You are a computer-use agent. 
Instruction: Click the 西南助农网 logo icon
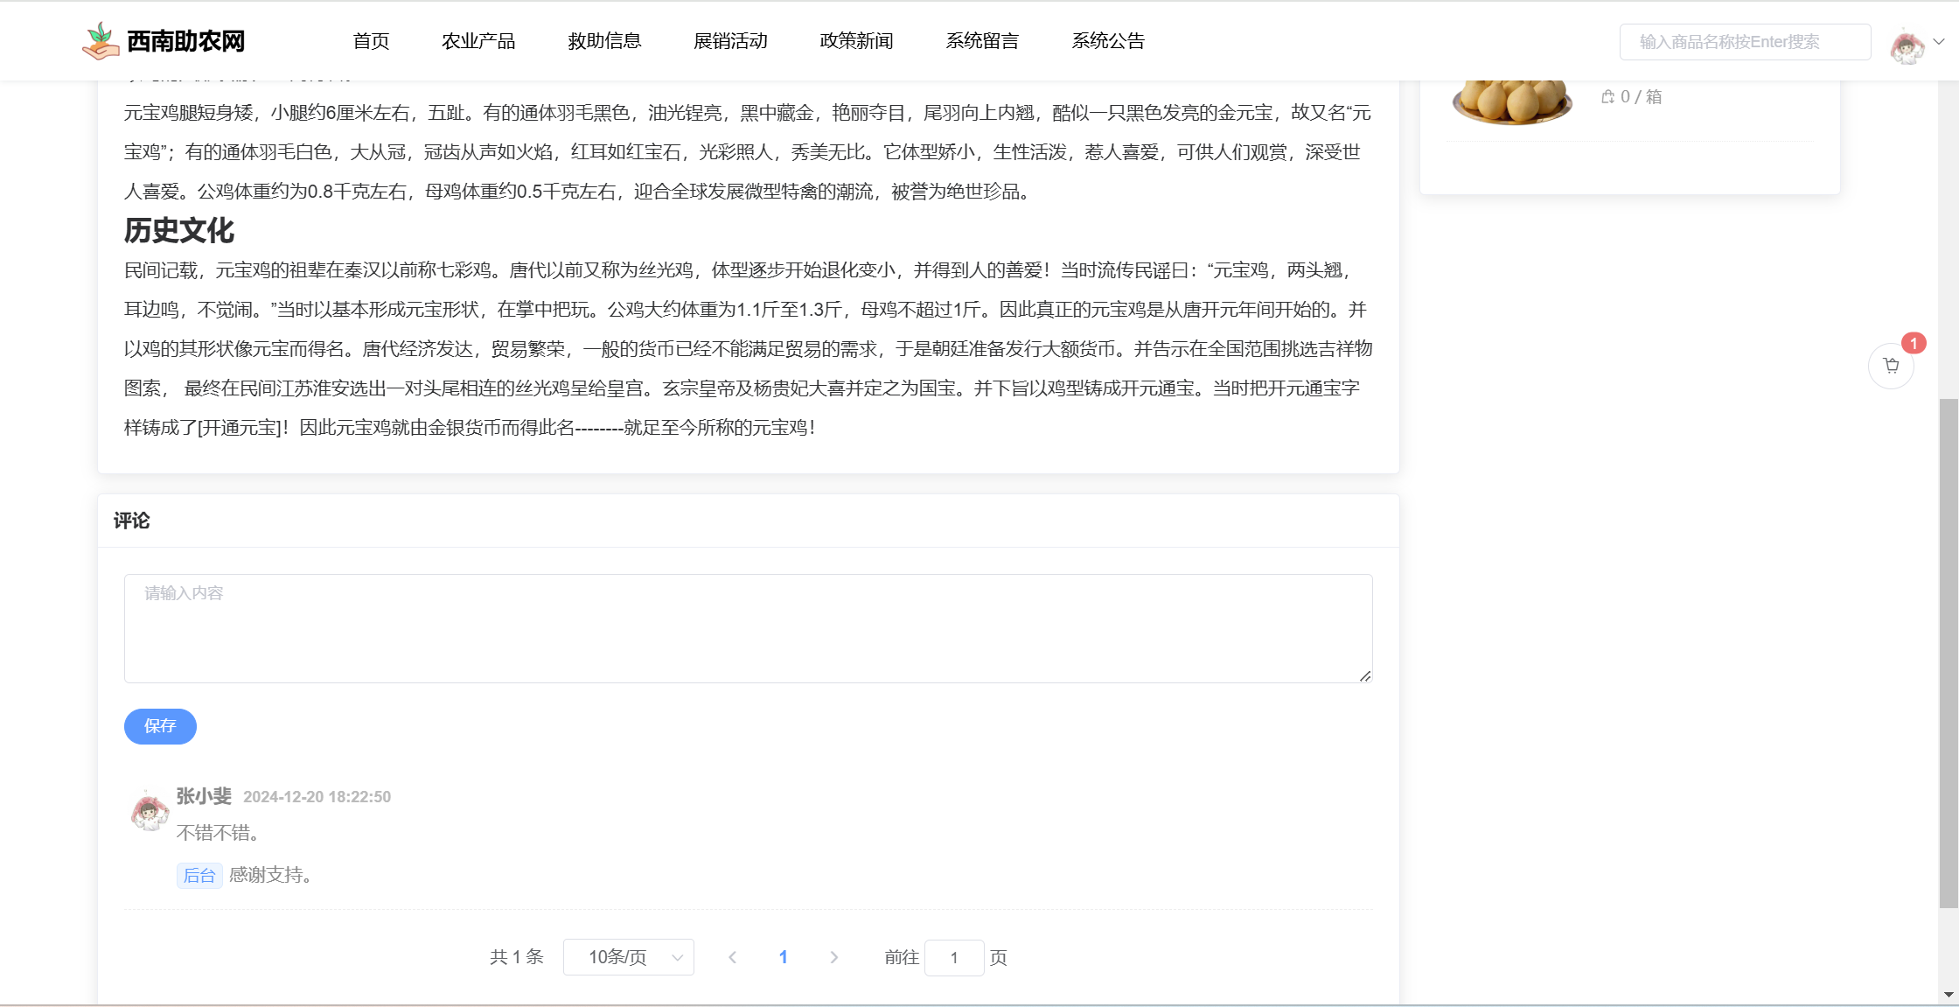click(101, 41)
